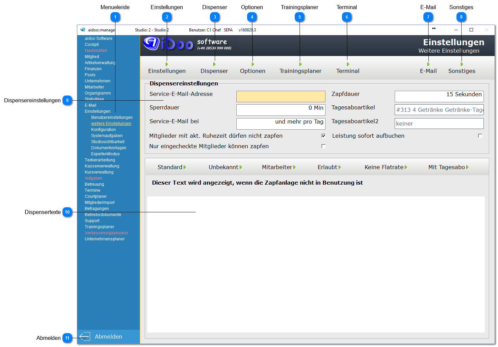Click green arrow above Dispenser tab
This screenshot has width=498, height=347.
pyautogui.click(x=214, y=64)
